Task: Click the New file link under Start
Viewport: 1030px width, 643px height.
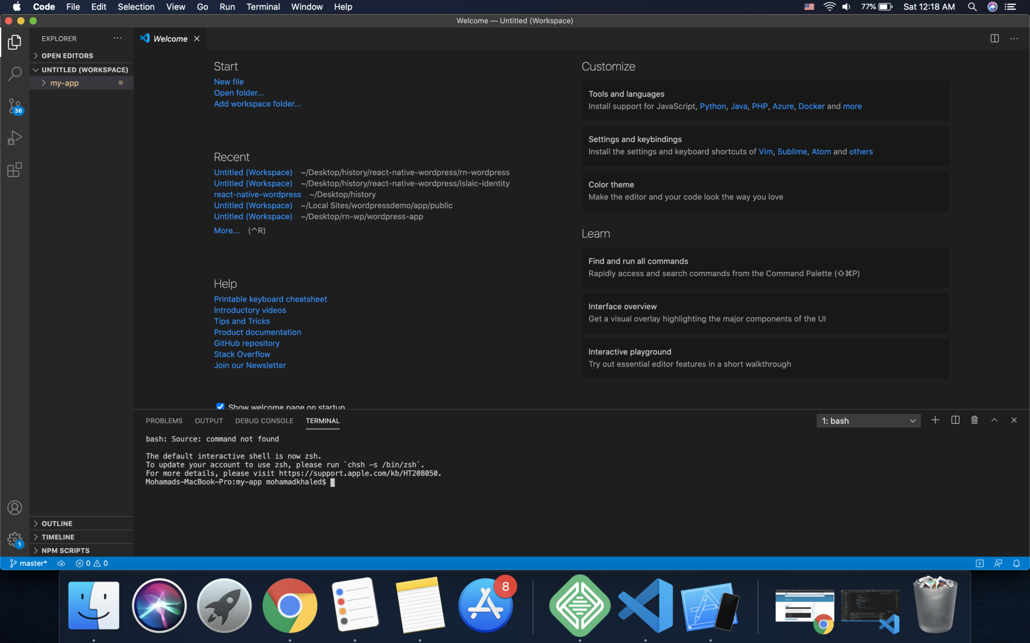Action: (228, 81)
